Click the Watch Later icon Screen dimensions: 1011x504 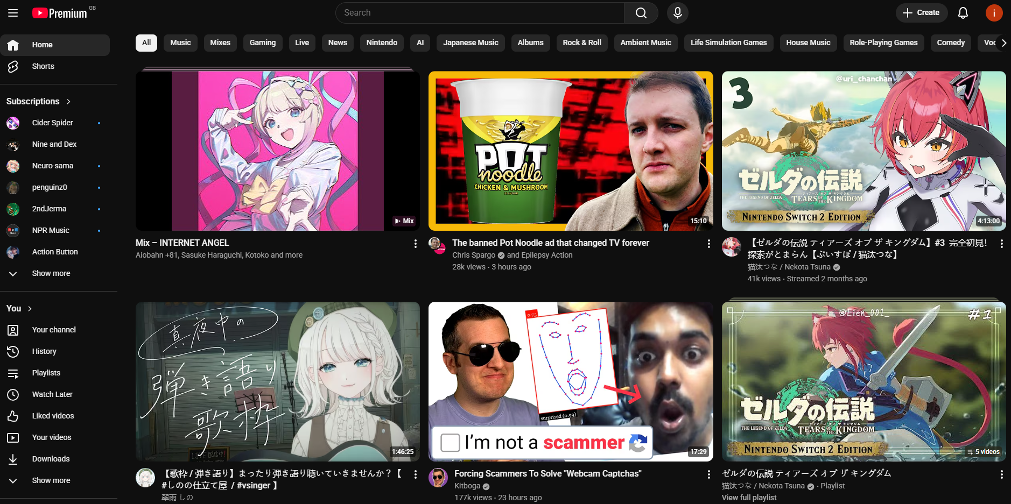pyautogui.click(x=13, y=394)
